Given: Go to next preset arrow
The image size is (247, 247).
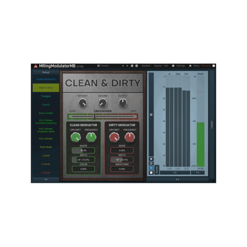Looking at the screenshot, I should click(127, 66).
